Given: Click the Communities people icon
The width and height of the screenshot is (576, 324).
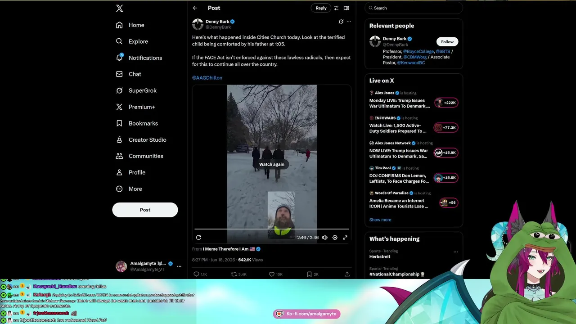Looking at the screenshot, I should coord(119,156).
